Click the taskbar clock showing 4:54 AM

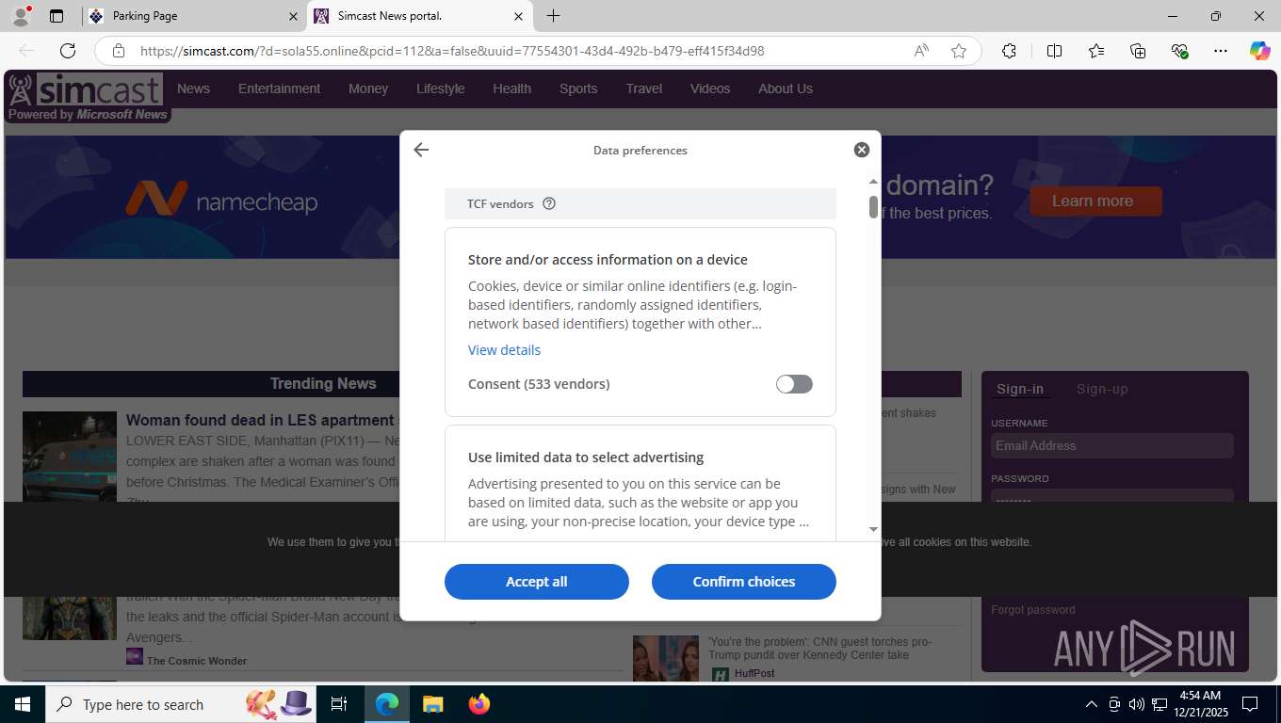tap(1200, 704)
